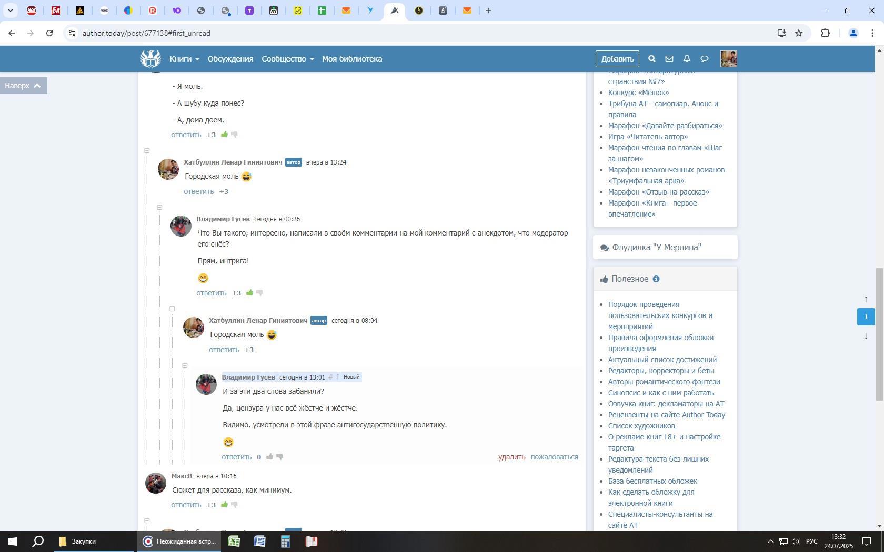The image size is (884, 552).
Task: Go back to the previous page
Action: point(12,33)
